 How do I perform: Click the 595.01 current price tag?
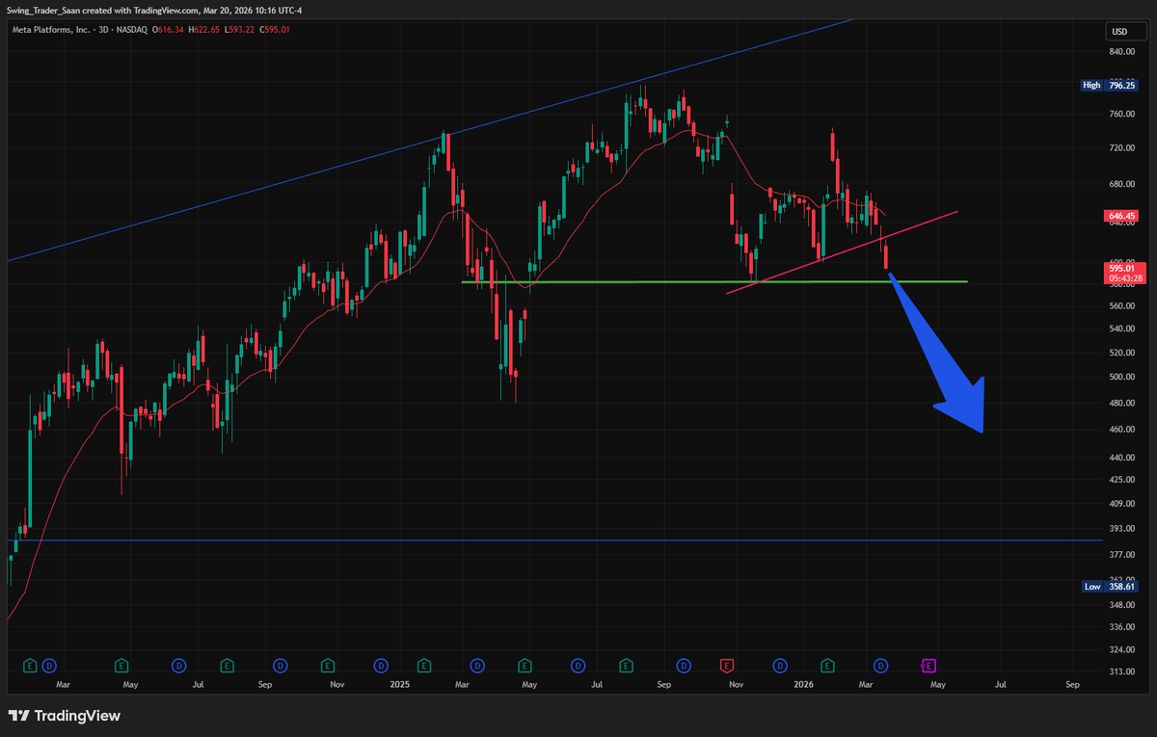click(x=1120, y=268)
